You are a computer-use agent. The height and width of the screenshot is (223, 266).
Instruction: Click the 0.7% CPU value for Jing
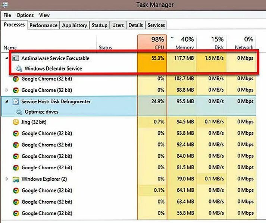[x=159, y=122]
